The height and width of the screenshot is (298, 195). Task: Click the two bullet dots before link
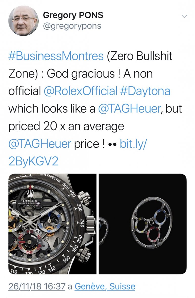point(112,144)
